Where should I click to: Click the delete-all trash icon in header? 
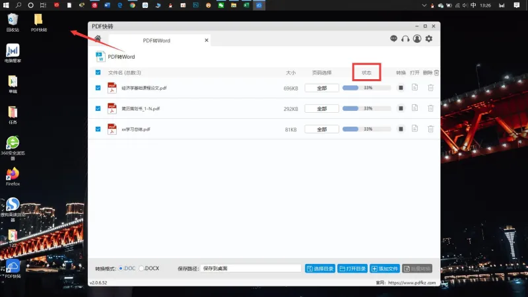coord(436,73)
